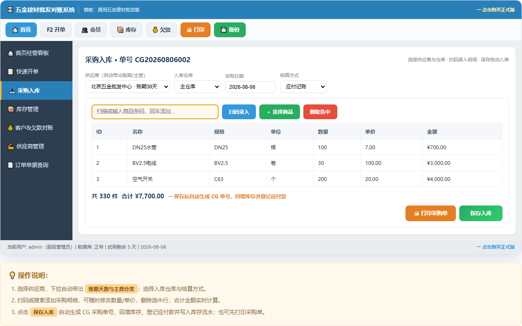Click the money bag icon beside 客户&欠款对账
The image size is (522, 326).
pyautogui.click(x=11, y=128)
